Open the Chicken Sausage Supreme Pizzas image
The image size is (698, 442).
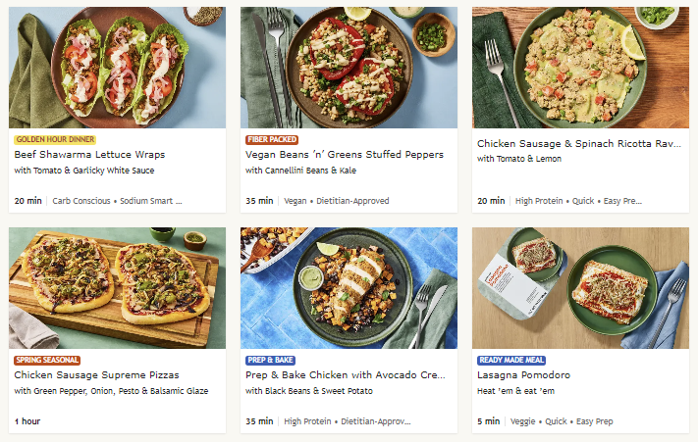click(117, 287)
